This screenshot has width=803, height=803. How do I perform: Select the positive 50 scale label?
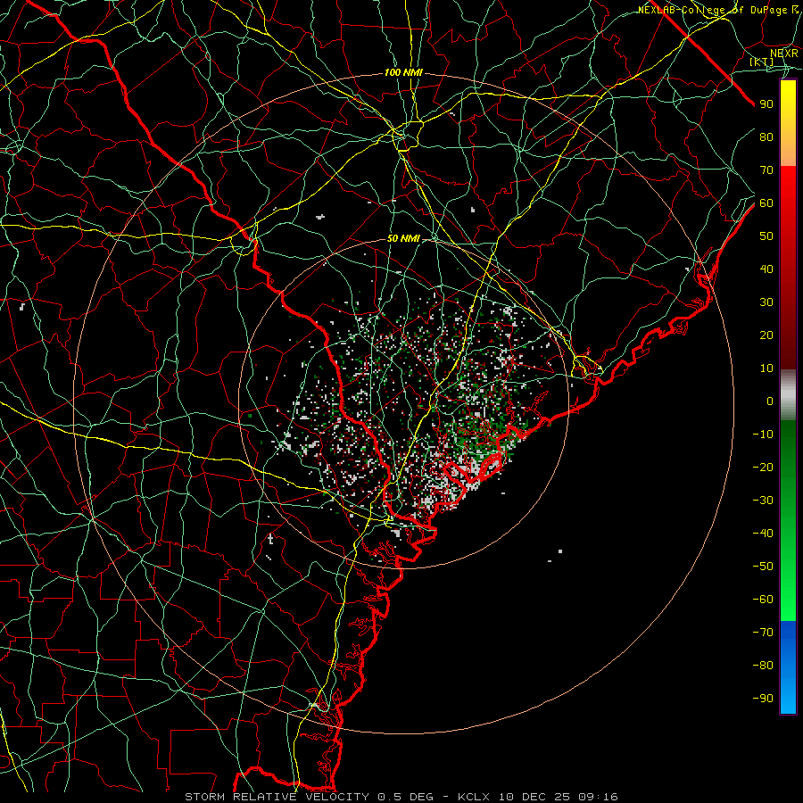pos(766,236)
